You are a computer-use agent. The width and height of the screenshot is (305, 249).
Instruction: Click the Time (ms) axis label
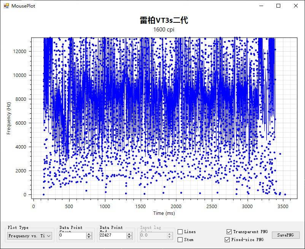pos(164,213)
